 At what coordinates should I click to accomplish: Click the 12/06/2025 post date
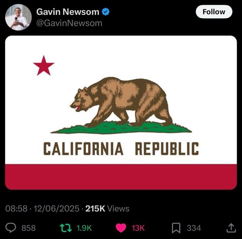click(x=56, y=209)
